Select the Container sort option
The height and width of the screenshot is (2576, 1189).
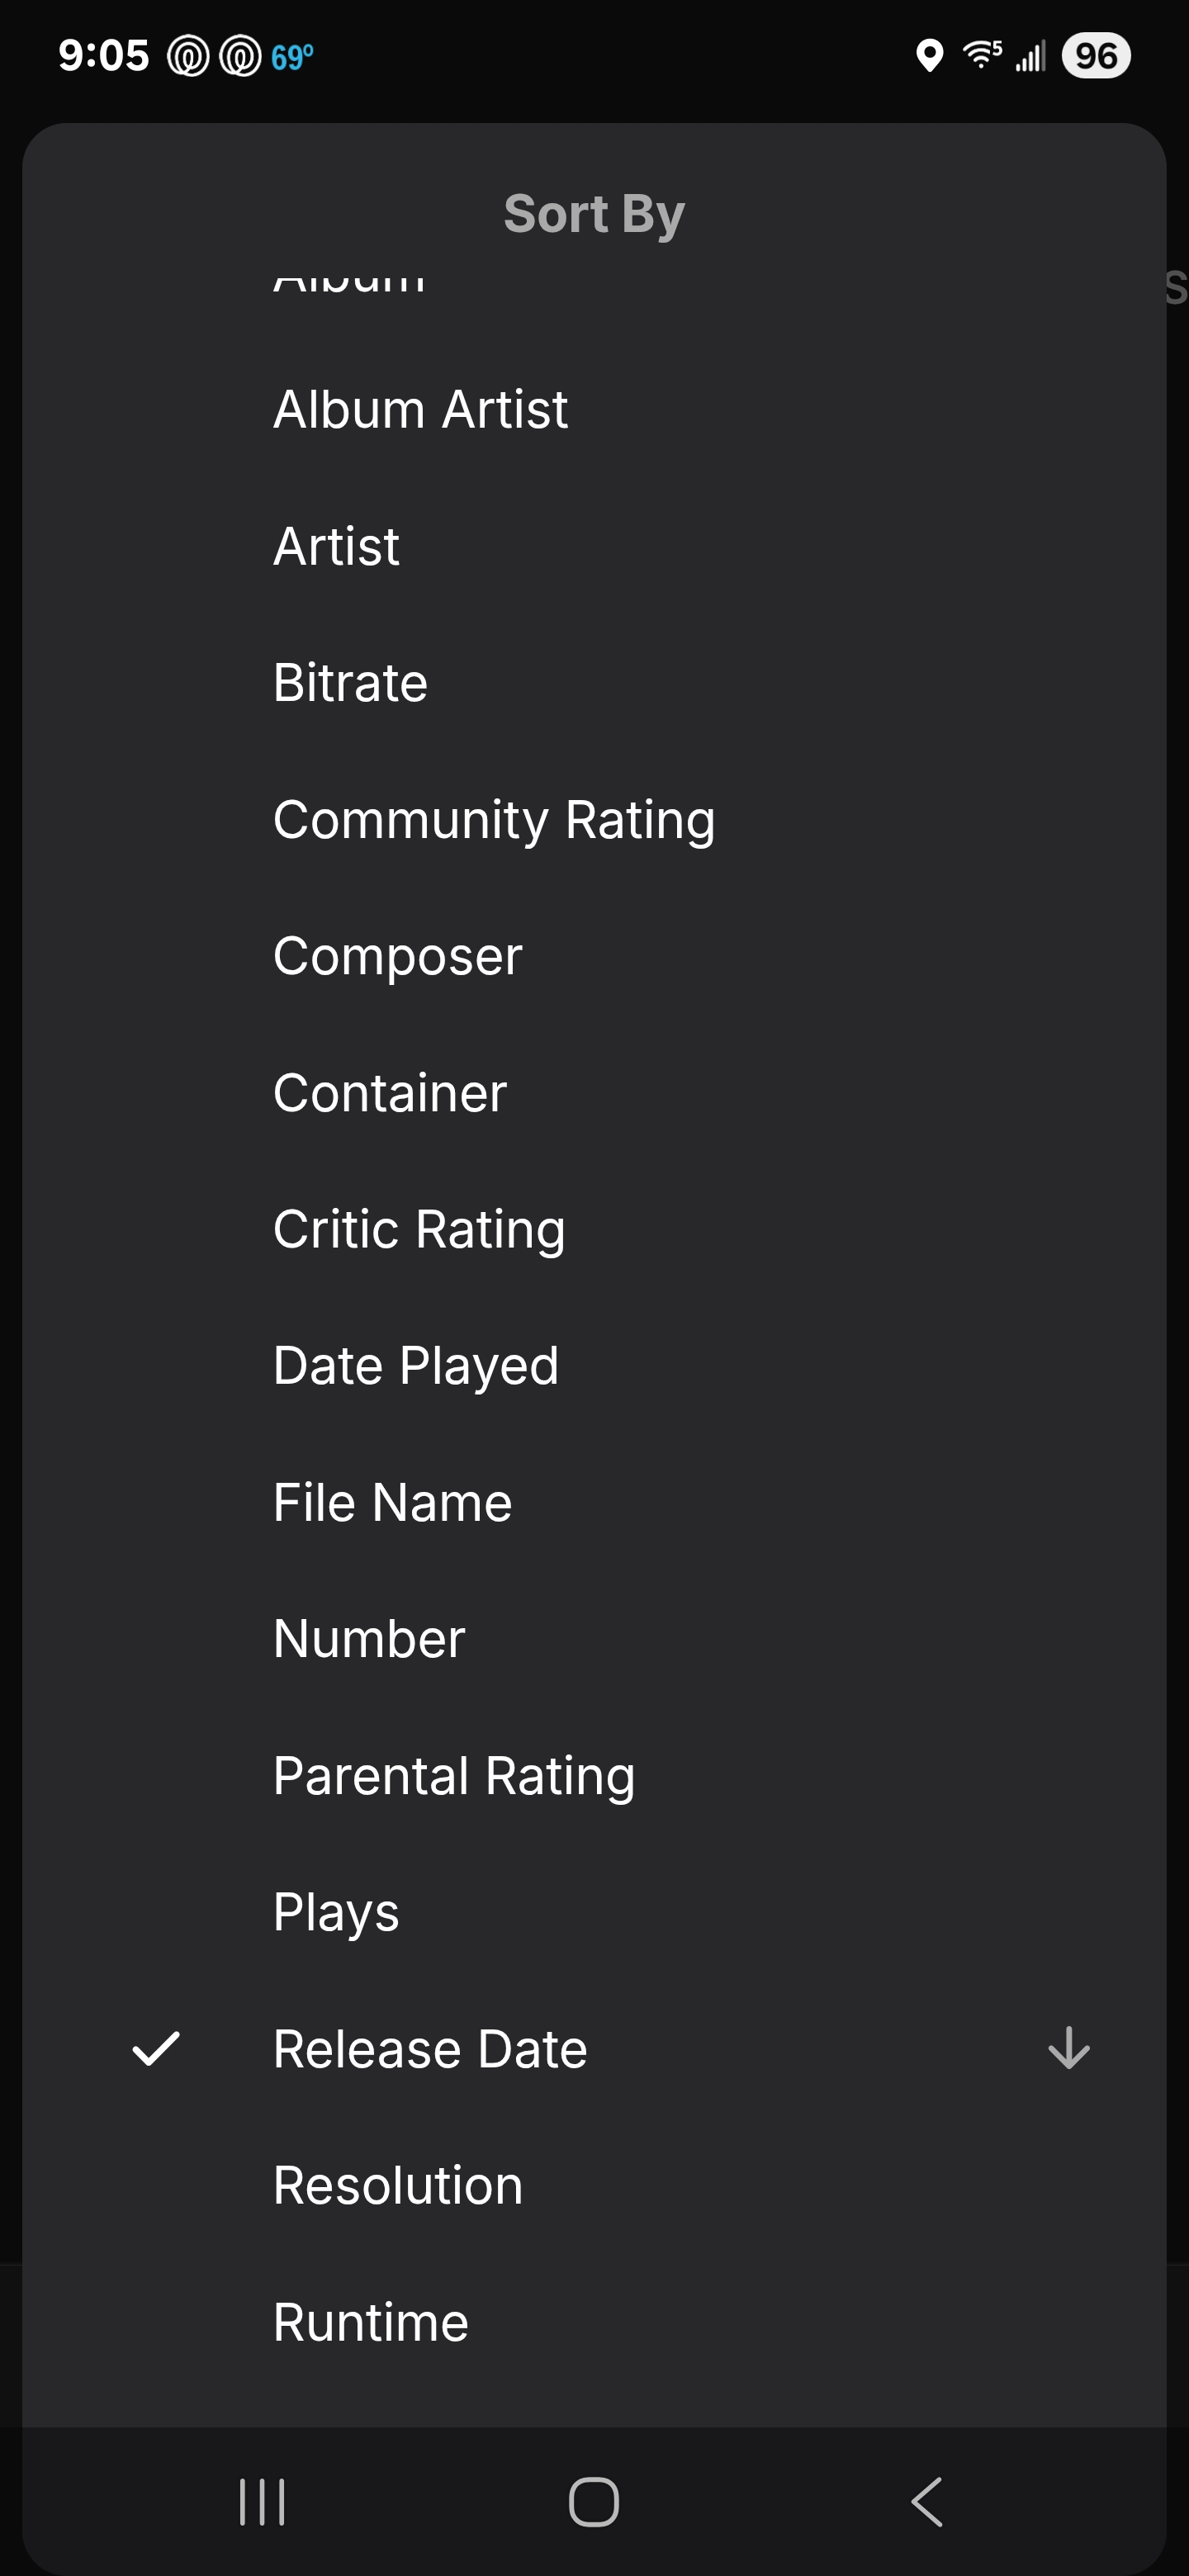tap(390, 1092)
